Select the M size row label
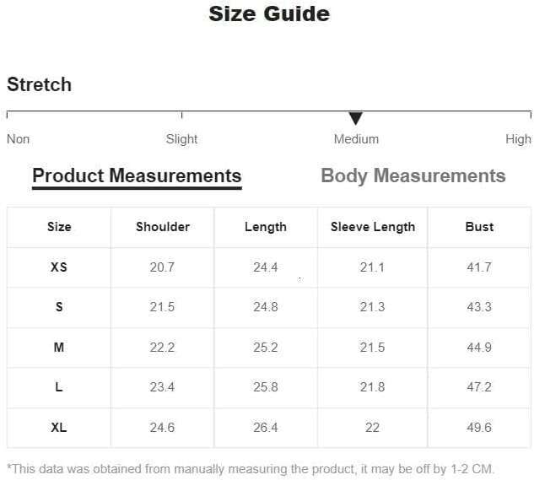534x480 pixels. 59,348
